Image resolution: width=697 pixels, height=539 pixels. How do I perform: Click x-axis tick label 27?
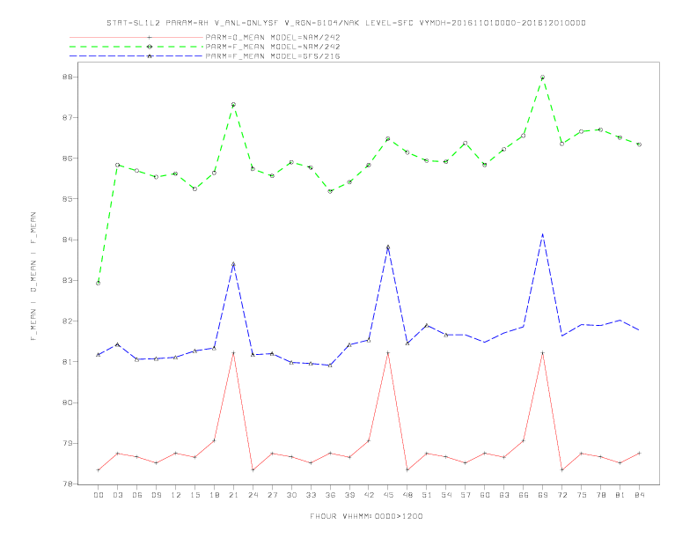(x=272, y=495)
